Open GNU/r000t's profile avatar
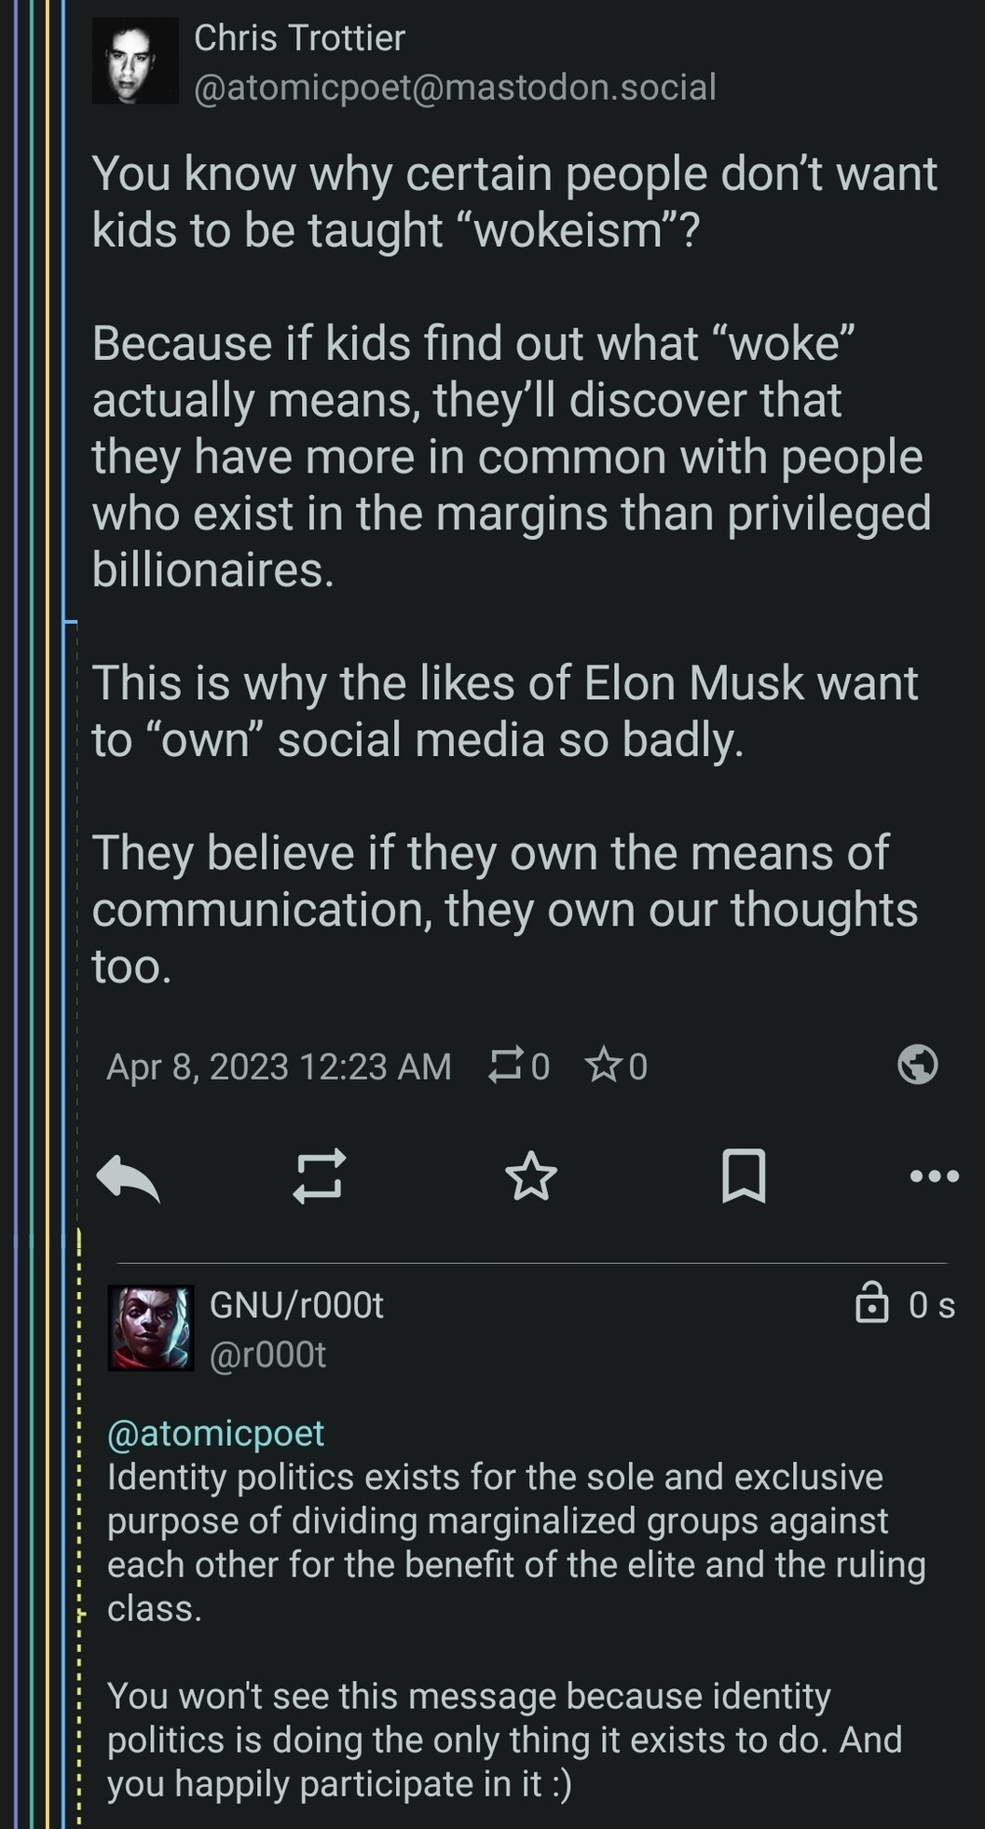This screenshot has width=985, height=1829. (x=151, y=1327)
